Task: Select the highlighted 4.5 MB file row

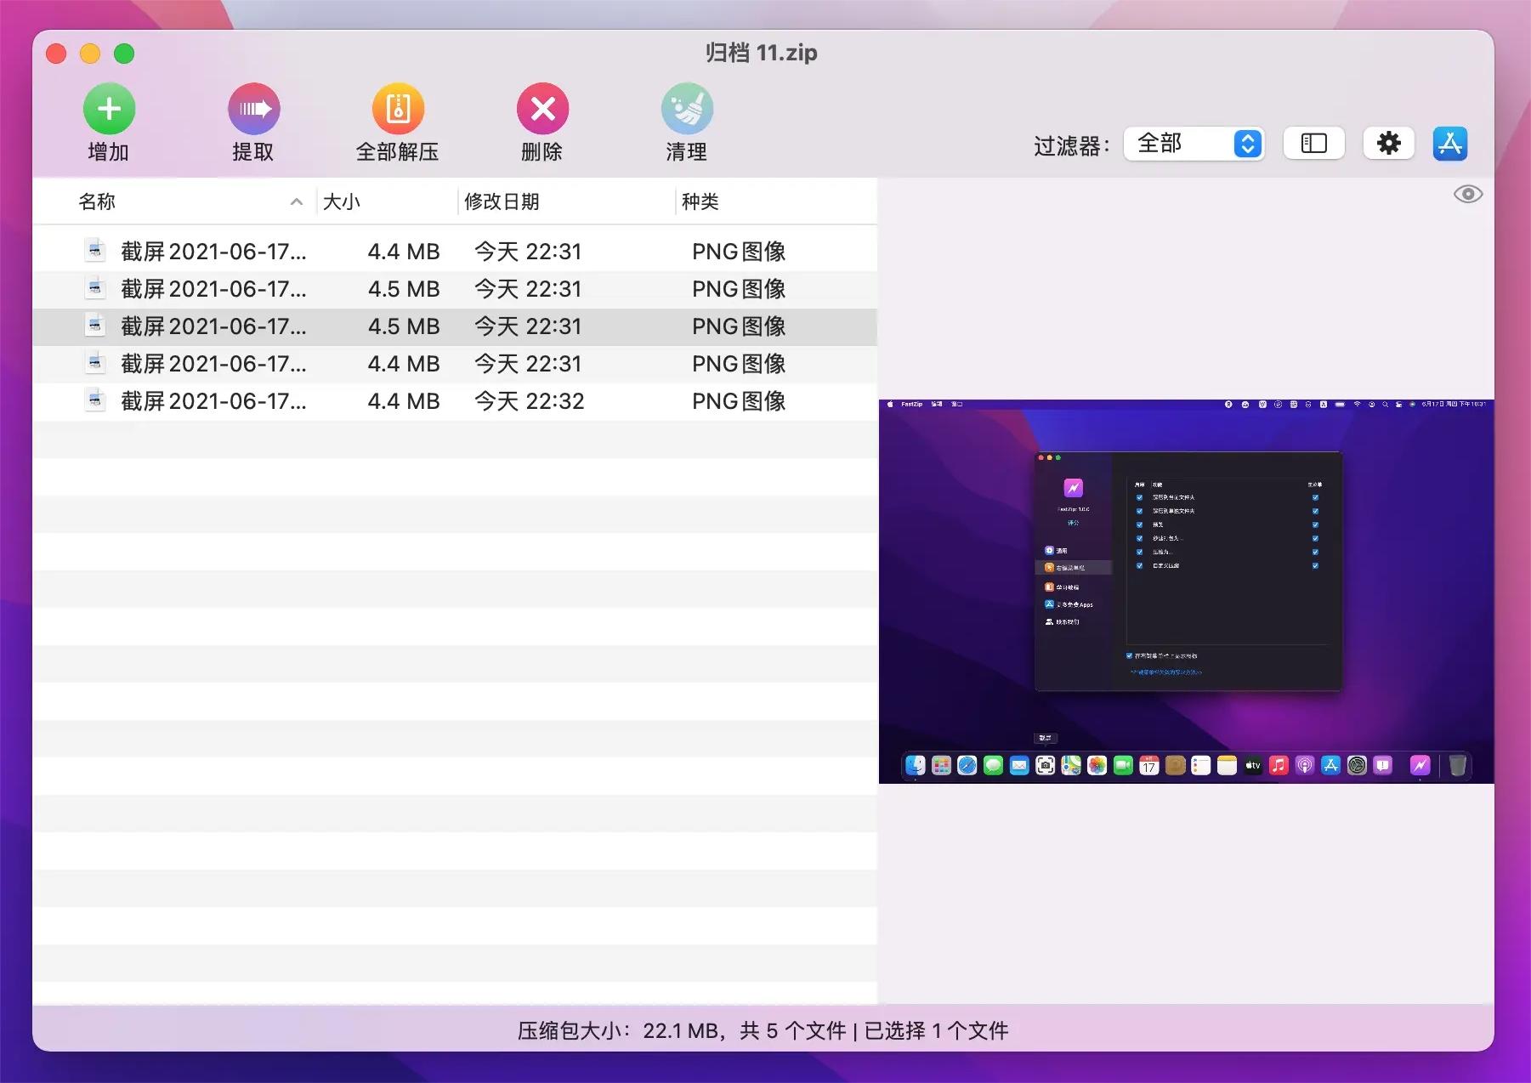Action: 455,326
